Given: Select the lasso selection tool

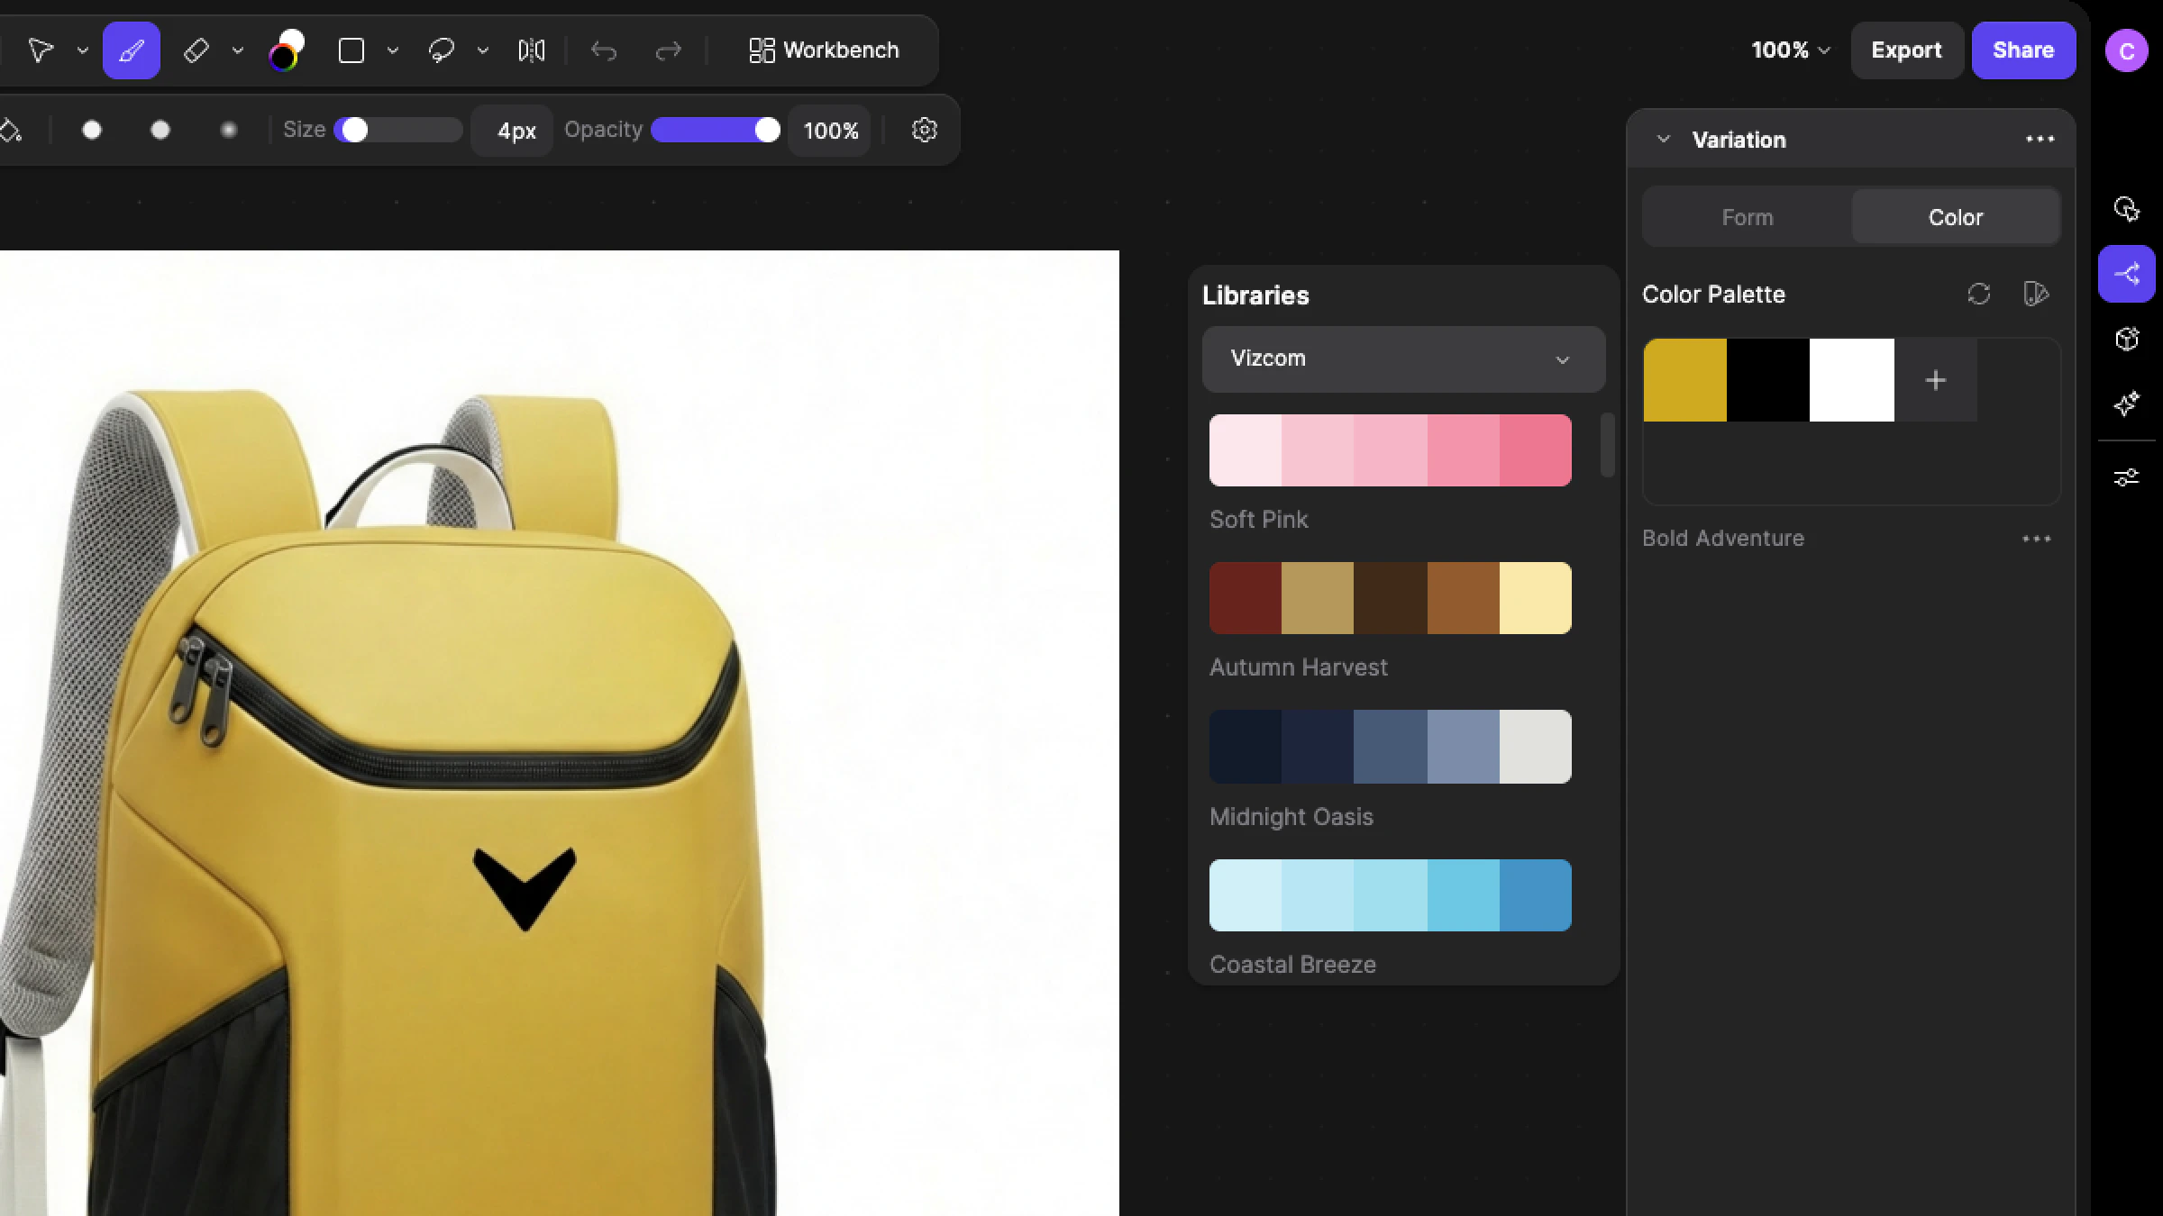Looking at the screenshot, I should [441, 50].
